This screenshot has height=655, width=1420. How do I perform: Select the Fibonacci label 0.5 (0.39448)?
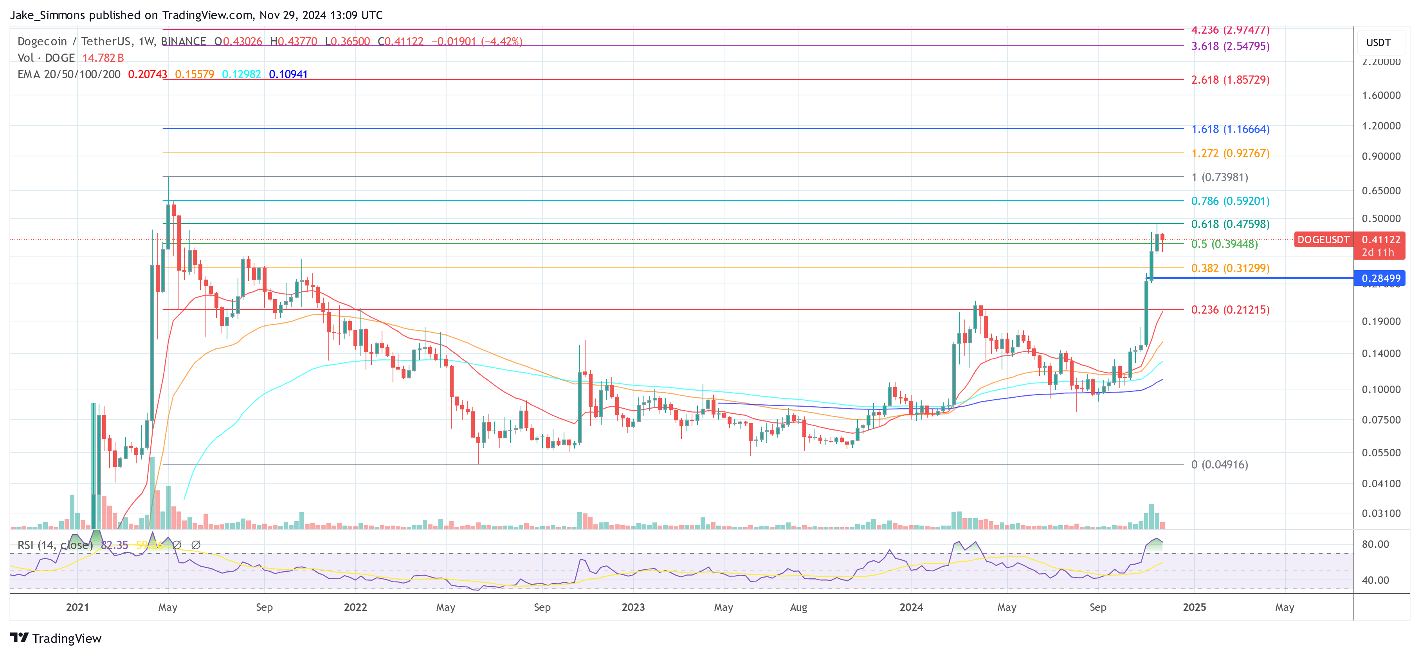coord(1224,244)
